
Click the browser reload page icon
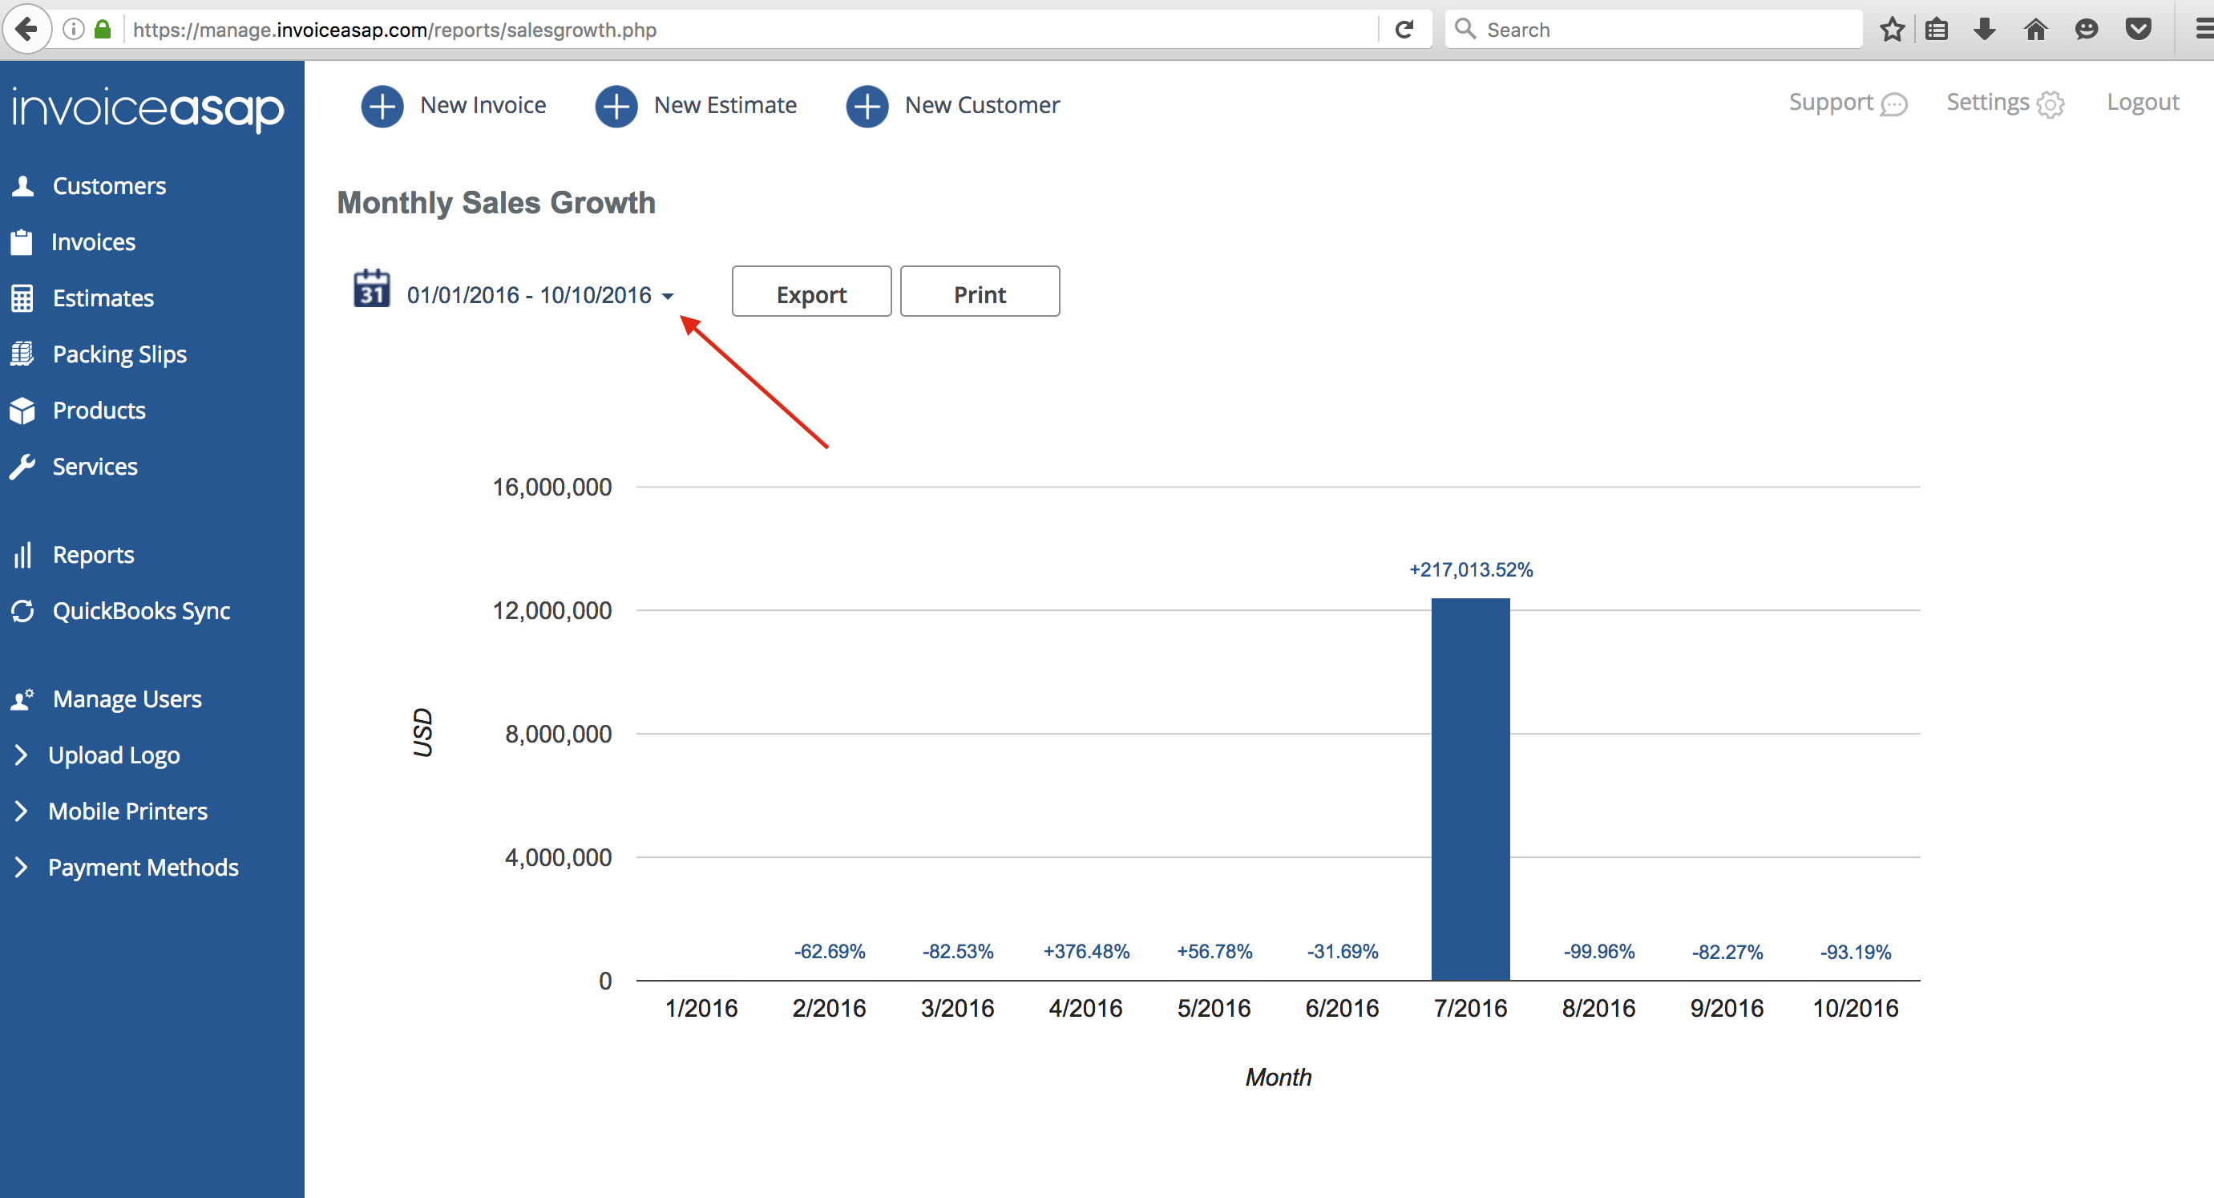1404,30
